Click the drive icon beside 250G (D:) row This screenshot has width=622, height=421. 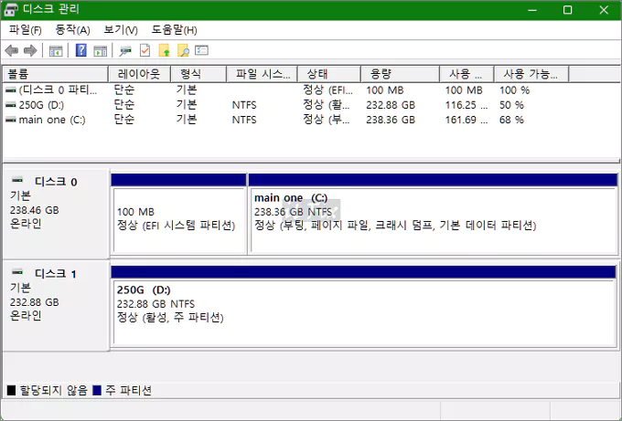click(11, 105)
